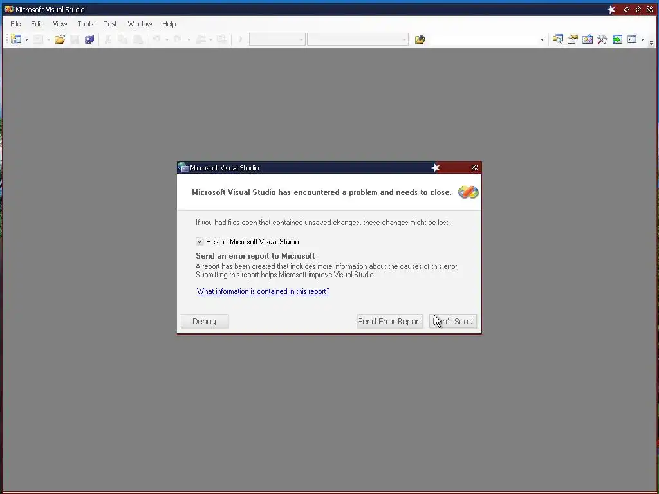Click the Debug button
Viewport: 659px width, 494px height.
[x=205, y=322]
